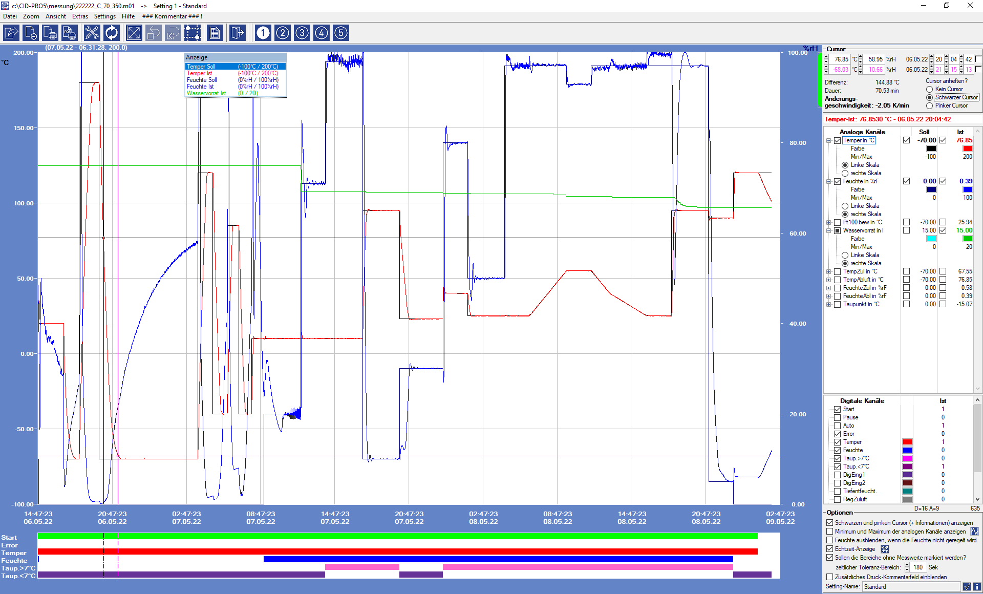Viewport: 983px width, 594px height.
Task: Click the open/export file toolbar icon
Action: pyautogui.click(x=11, y=33)
